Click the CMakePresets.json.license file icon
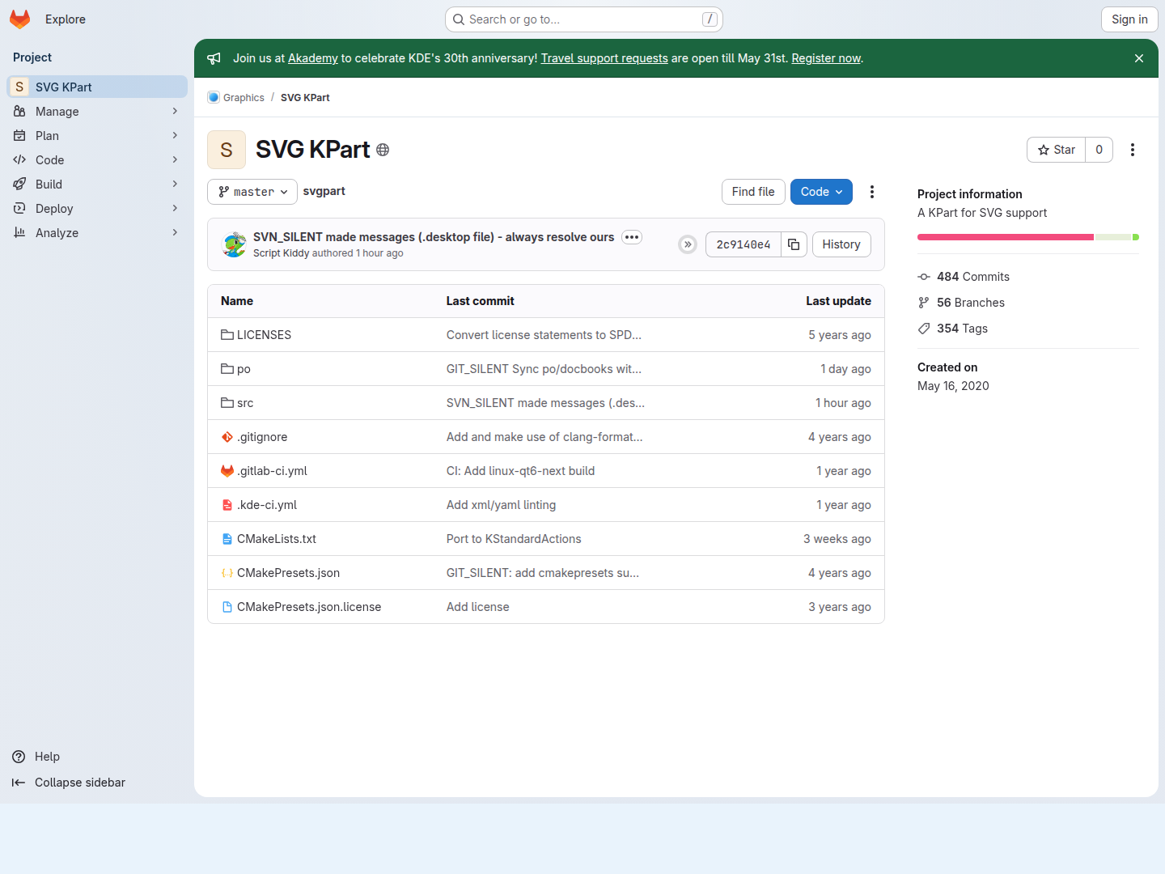Viewport: 1165px width, 874px height. (227, 607)
